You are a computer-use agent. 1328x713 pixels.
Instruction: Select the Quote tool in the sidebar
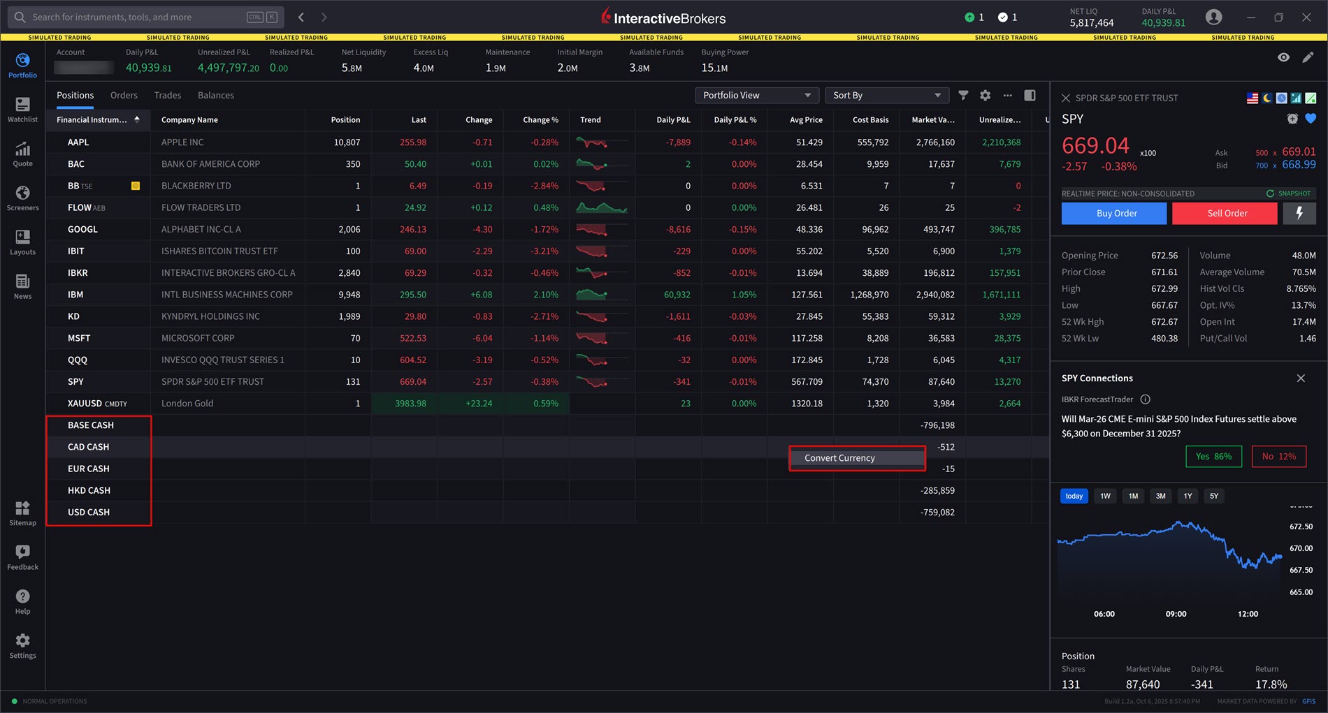[22, 152]
